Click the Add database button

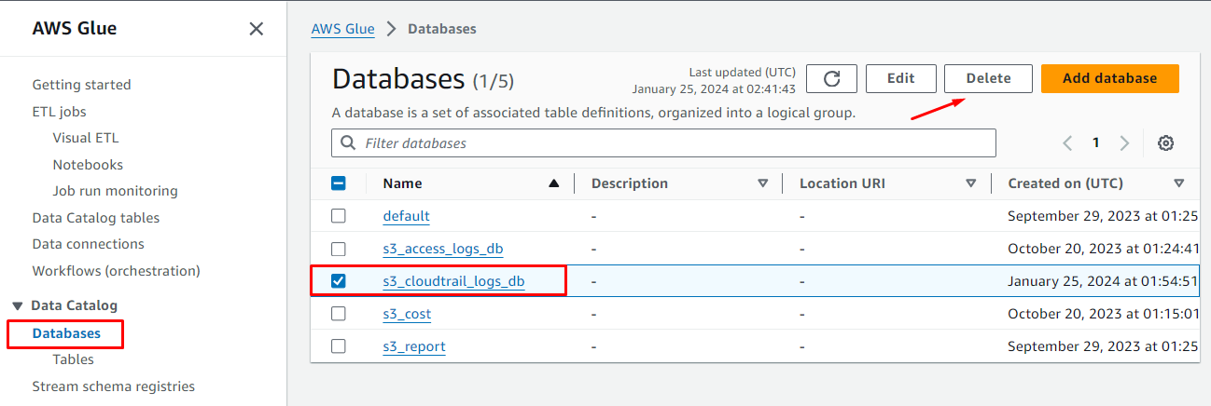click(1109, 79)
